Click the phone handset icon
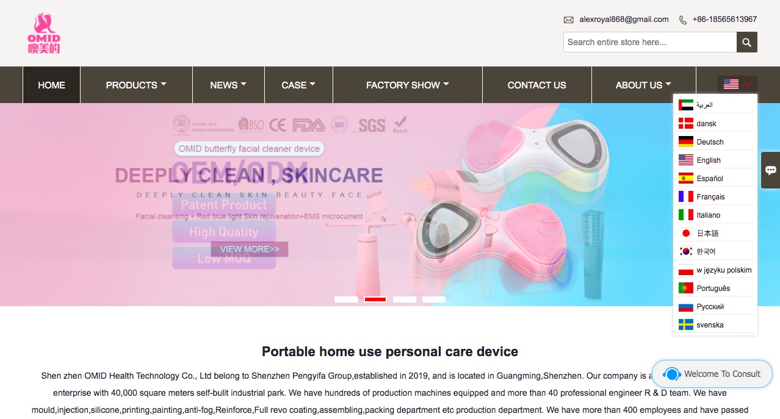780x419 pixels. [x=683, y=20]
